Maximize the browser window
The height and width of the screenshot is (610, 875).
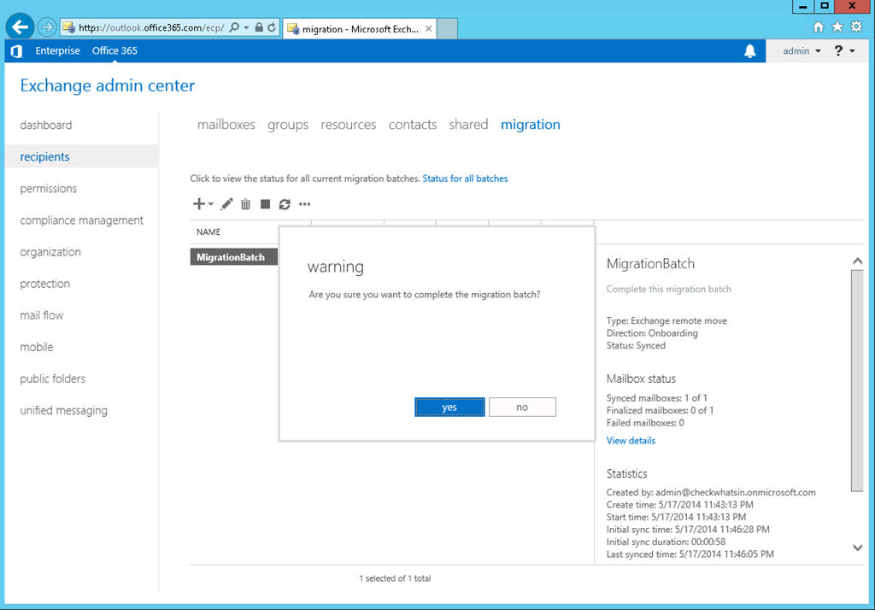pos(825,6)
